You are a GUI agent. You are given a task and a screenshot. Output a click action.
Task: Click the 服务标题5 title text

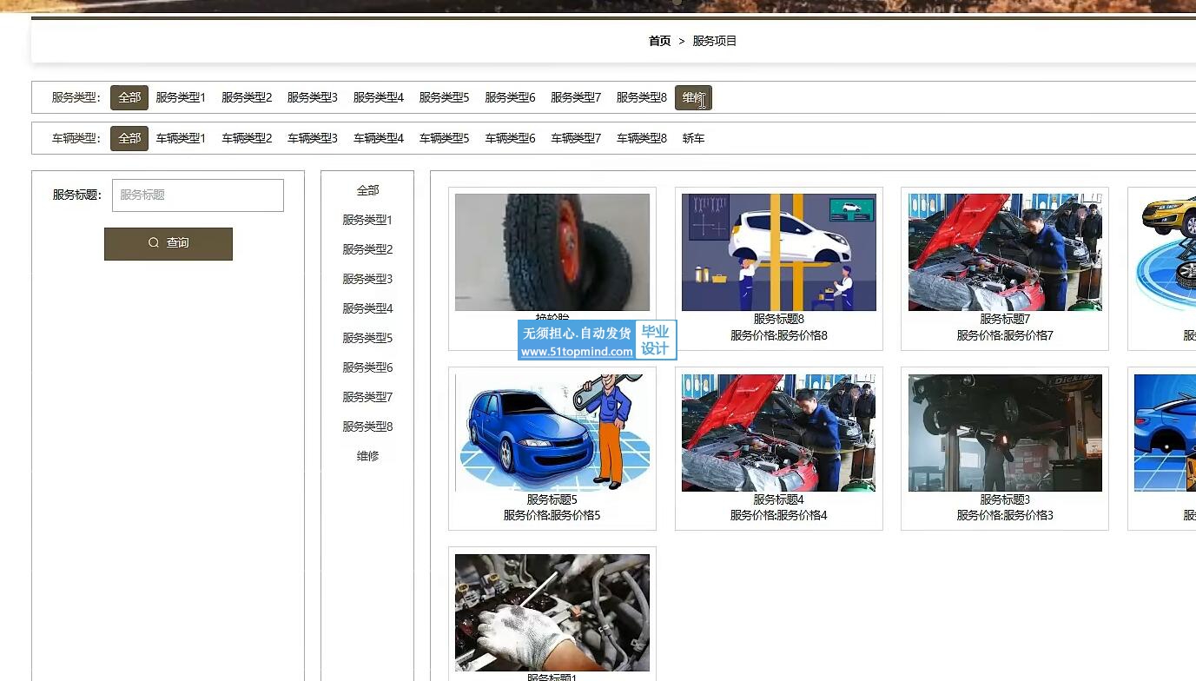tap(552, 499)
